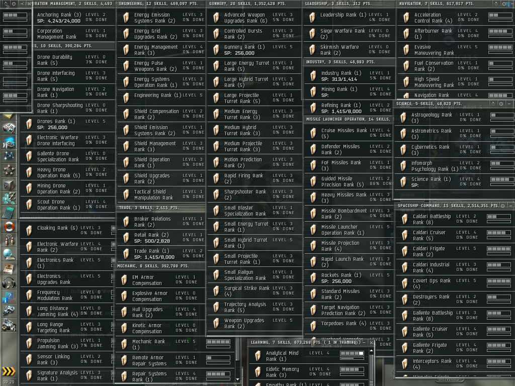This screenshot has height=386, width=515.
Task: Click the skill book icon for Engineering Rank
Action: click(x=126, y=98)
